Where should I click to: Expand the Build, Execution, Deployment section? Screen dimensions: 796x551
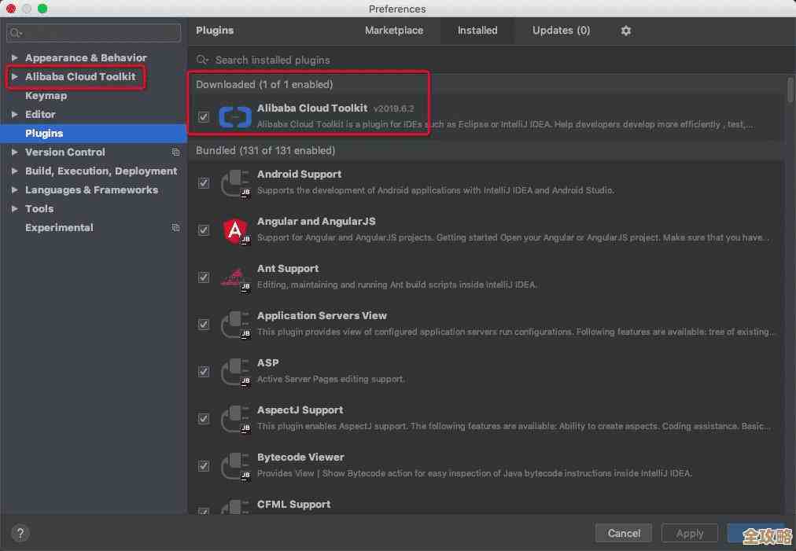[14, 171]
